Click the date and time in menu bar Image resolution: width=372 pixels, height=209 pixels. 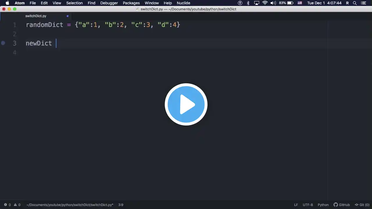pyautogui.click(x=324, y=3)
